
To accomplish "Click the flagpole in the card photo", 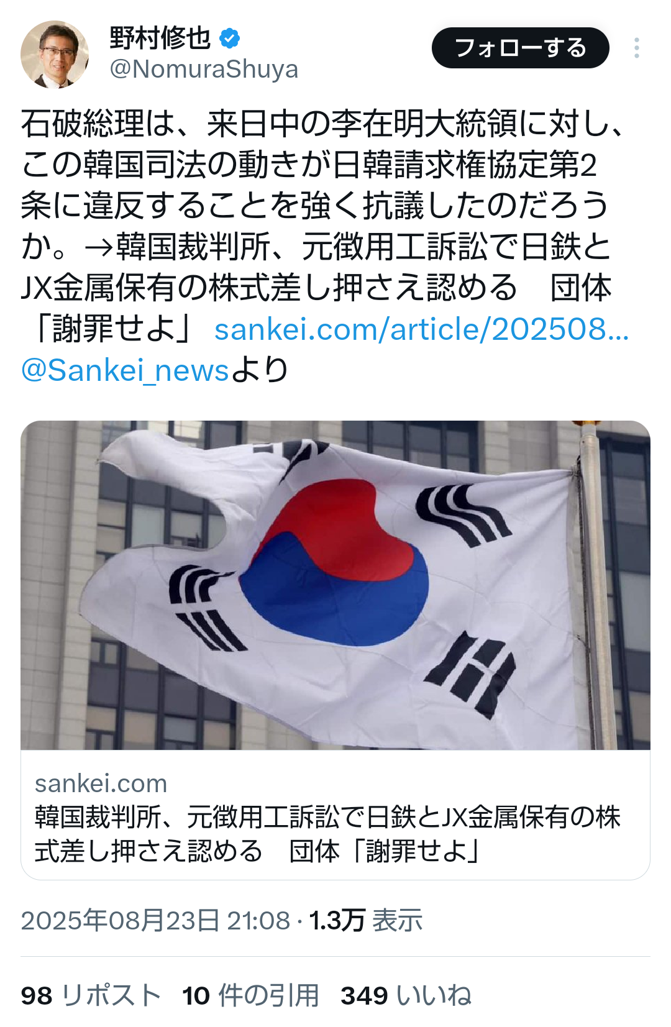I will (598, 585).
